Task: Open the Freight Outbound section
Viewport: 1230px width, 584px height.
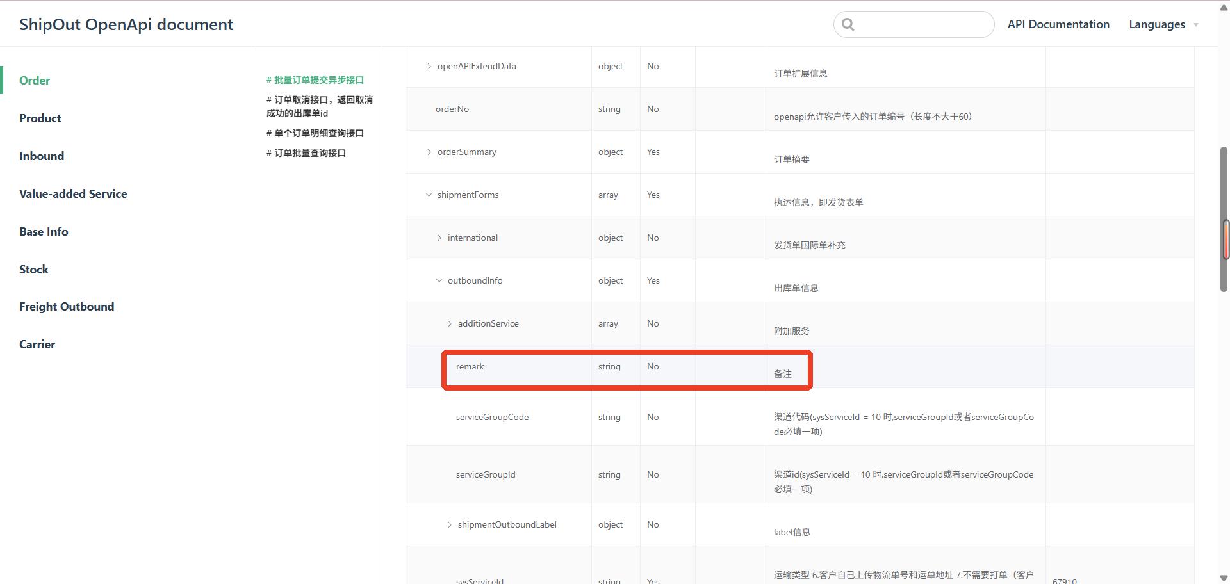Action: [67, 307]
